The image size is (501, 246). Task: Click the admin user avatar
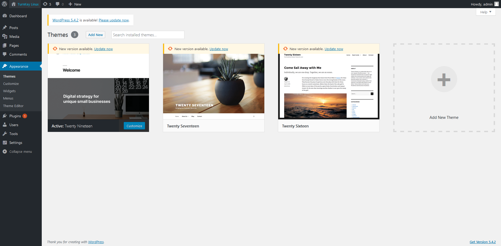(x=496, y=4)
